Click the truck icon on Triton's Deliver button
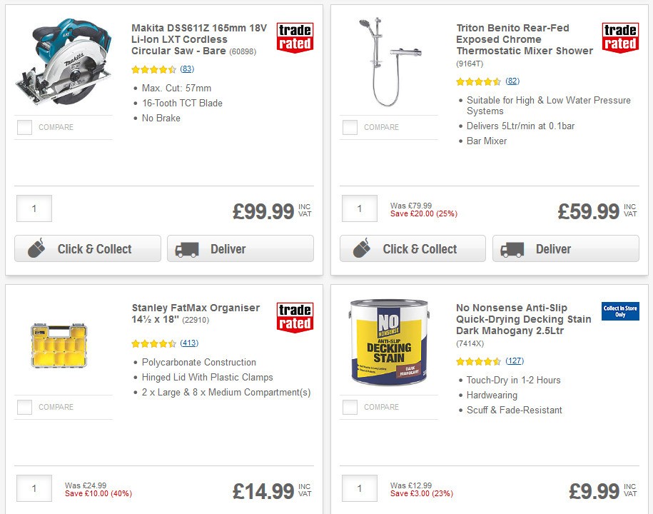Image resolution: width=653 pixels, height=514 pixels. (x=512, y=248)
